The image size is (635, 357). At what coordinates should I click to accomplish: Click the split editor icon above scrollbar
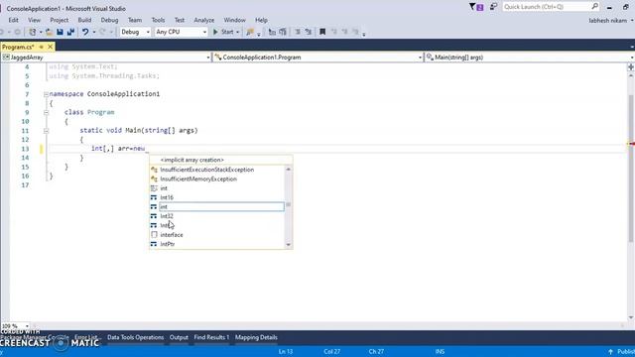point(631,67)
